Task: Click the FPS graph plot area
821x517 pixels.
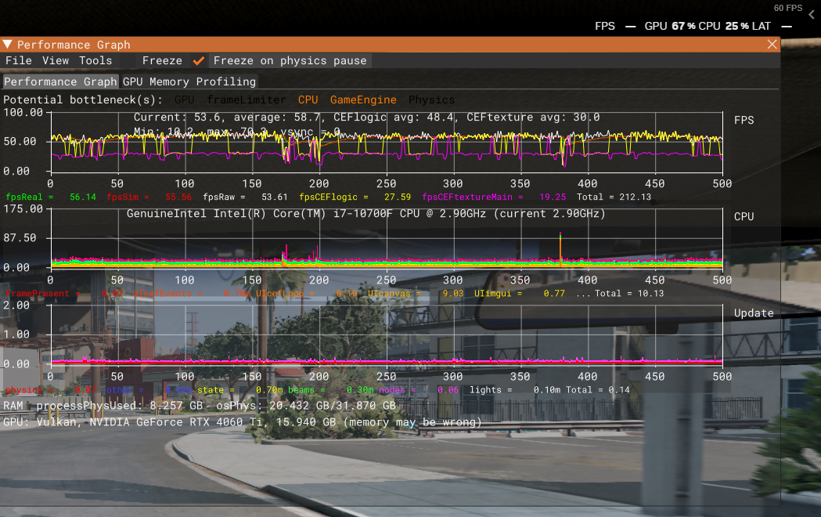Action: pos(387,142)
